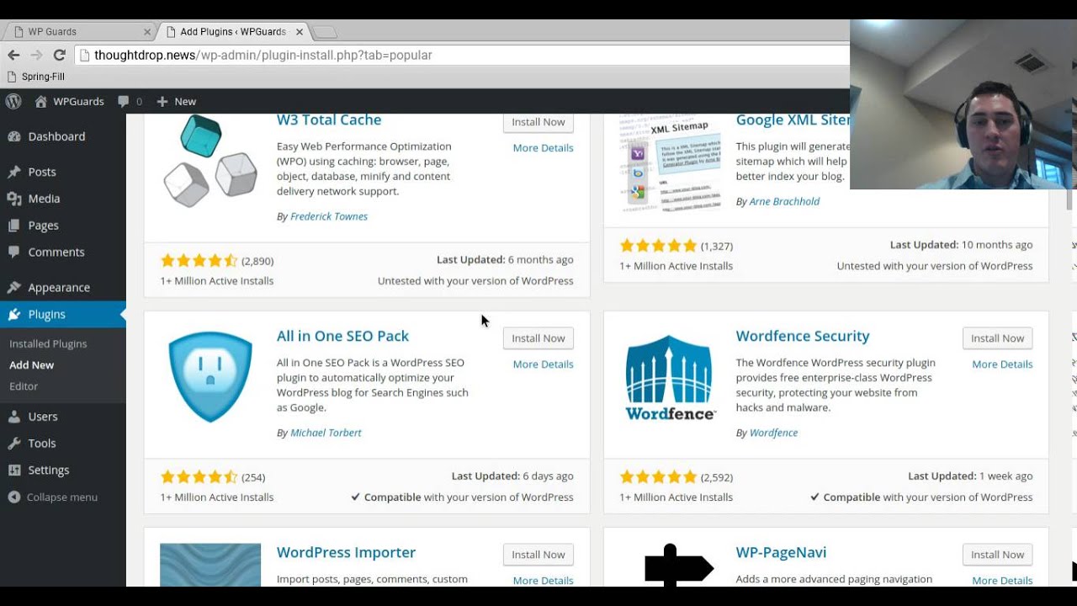Close the Add Plugins browser tab

point(300,32)
